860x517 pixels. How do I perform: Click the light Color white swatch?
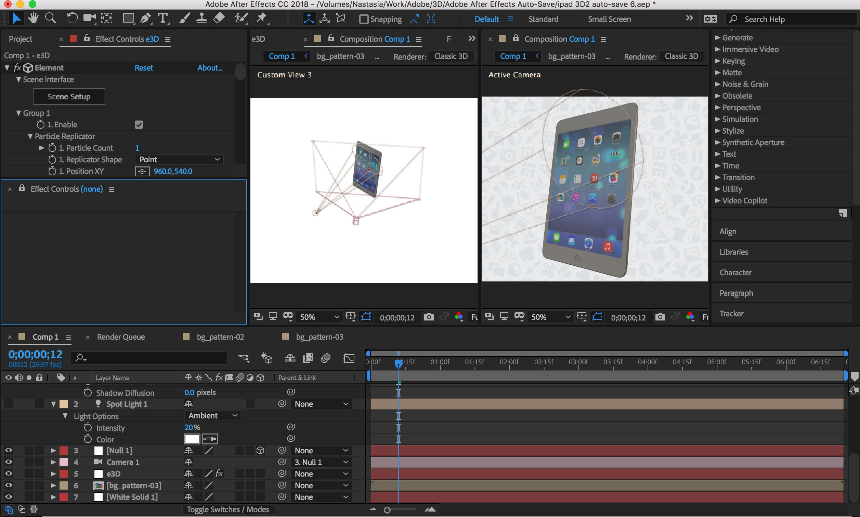192,439
